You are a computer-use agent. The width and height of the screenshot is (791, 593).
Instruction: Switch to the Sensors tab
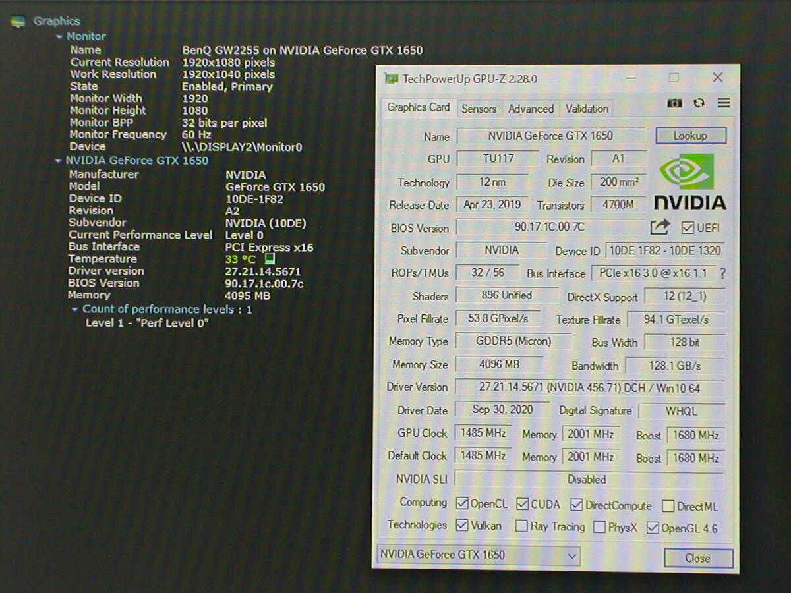click(479, 109)
